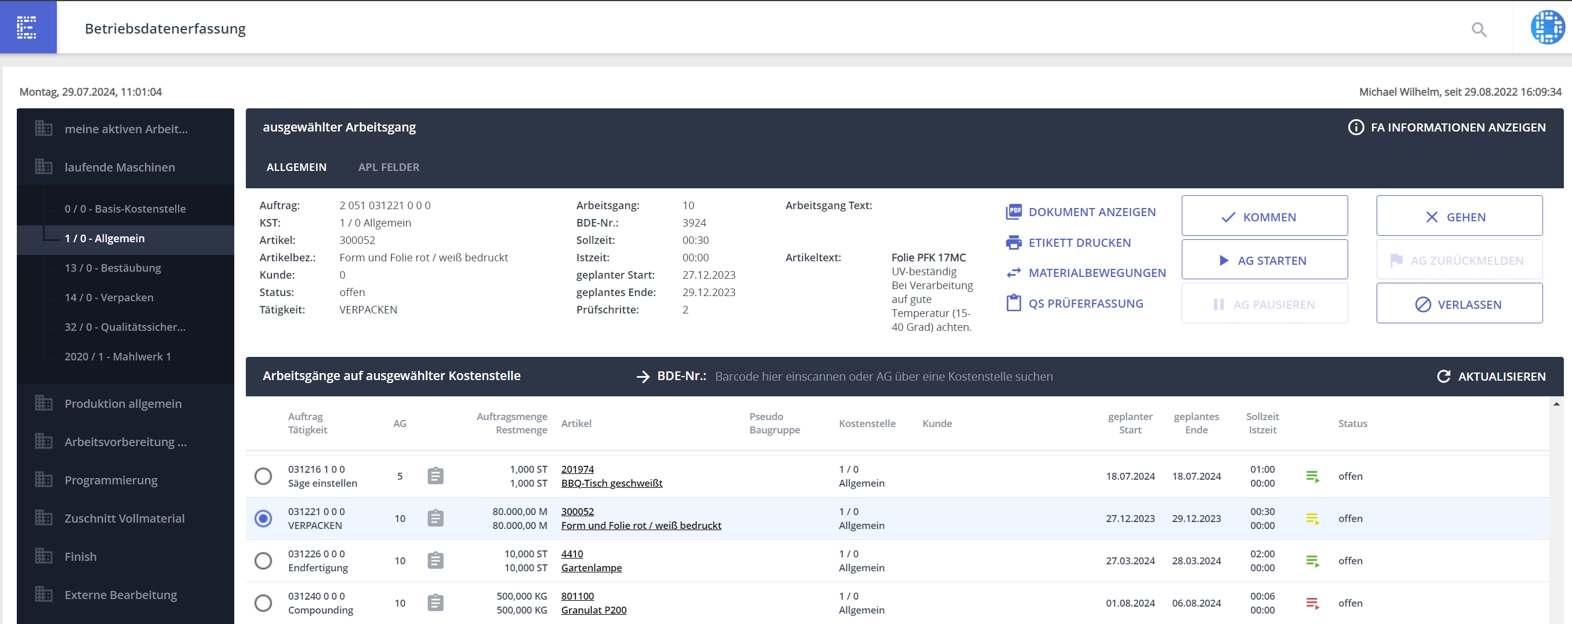Open the main menu logo icon

(x=27, y=27)
